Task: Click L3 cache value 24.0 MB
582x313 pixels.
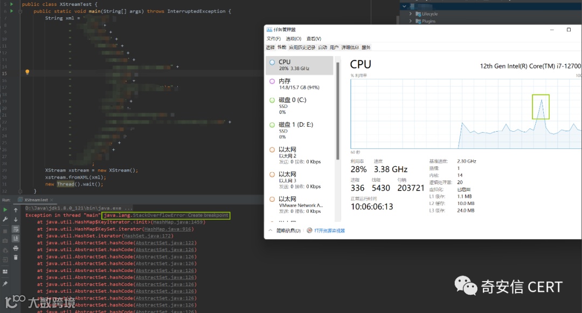Action: pyautogui.click(x=466, y=210)
